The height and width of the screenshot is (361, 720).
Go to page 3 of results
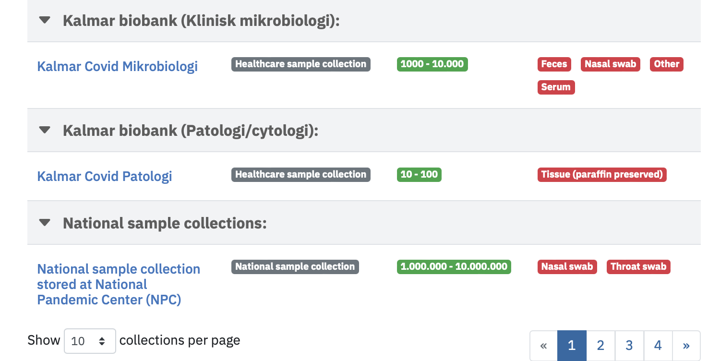[629, 345]
